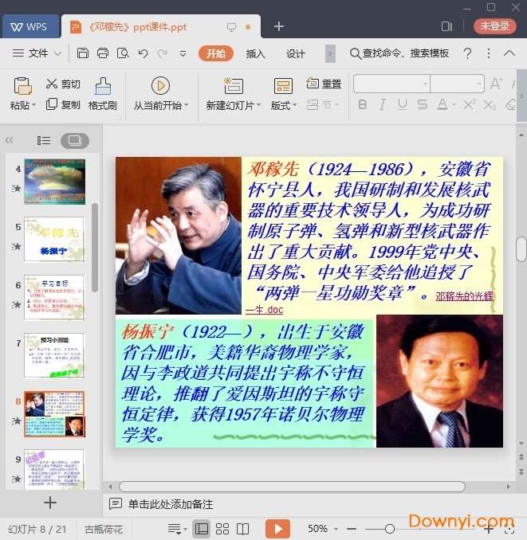This screenshot has height=540, width=527.
Task: Open the 粘贴 dropdown arrow
Action: click(33, 105)
